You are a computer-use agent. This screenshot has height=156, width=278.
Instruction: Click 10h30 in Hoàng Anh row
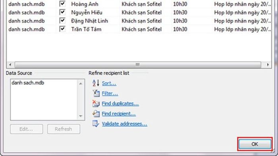[x=180, y=4]
